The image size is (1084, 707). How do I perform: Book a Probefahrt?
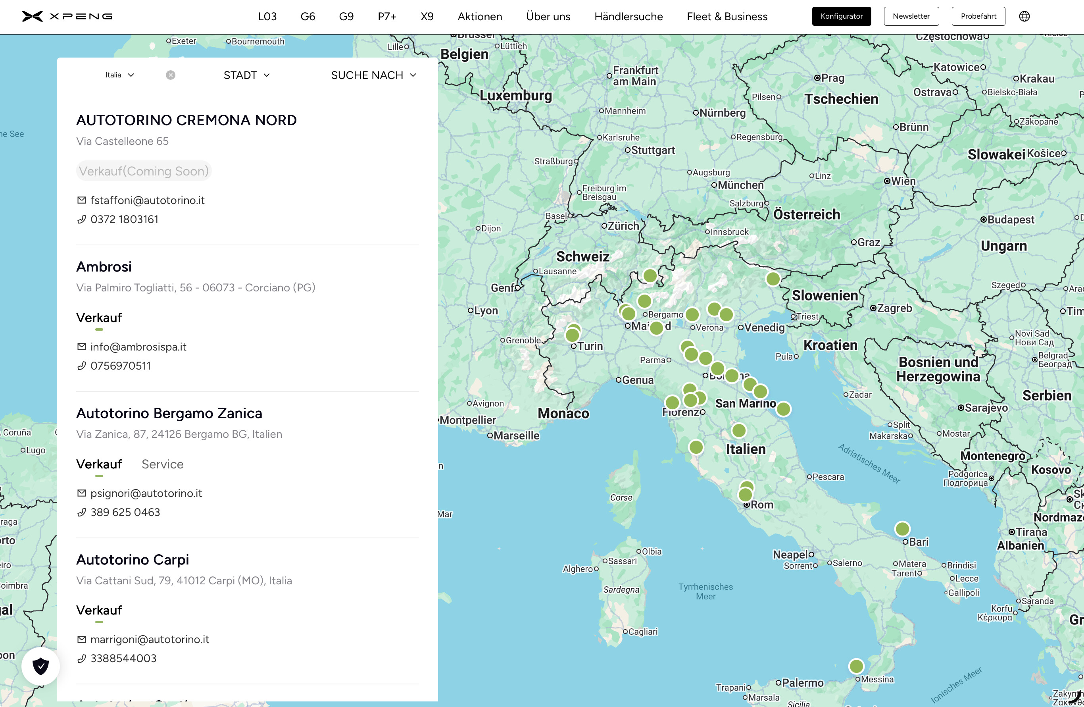[979, 16]
